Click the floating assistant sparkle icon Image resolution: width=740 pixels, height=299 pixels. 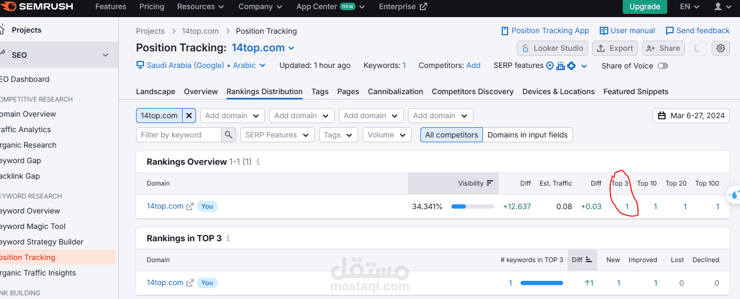735,195
